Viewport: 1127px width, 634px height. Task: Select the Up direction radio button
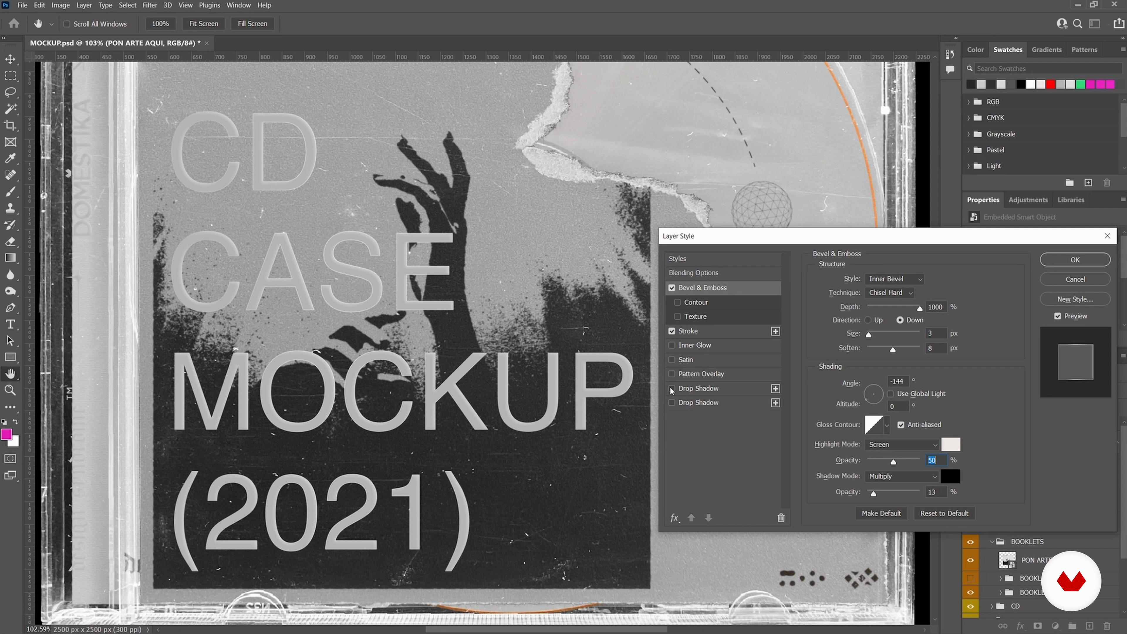click(x=868, y=320)
